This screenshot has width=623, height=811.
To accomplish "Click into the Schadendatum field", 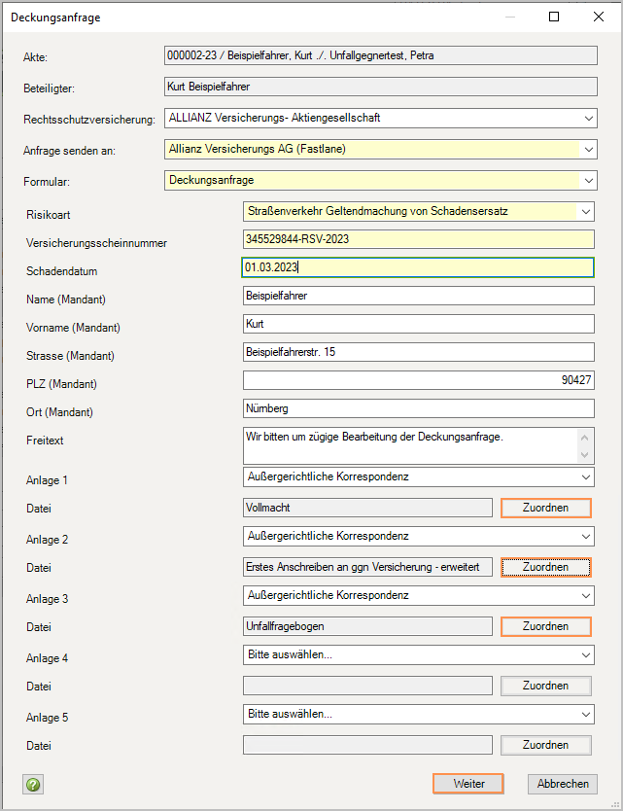I will point(418,267).
